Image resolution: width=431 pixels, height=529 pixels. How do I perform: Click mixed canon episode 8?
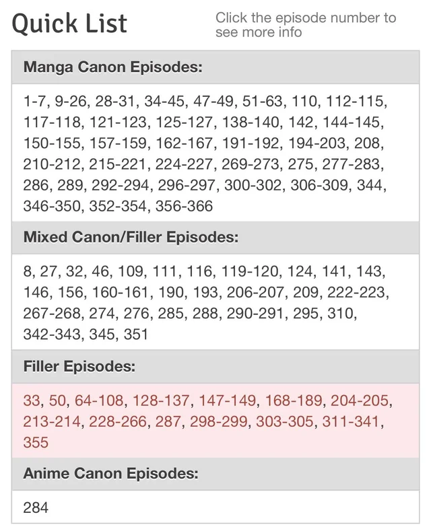(x=27, y=272)
